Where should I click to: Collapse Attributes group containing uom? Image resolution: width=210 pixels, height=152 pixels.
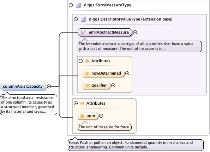tap(76, 104)
